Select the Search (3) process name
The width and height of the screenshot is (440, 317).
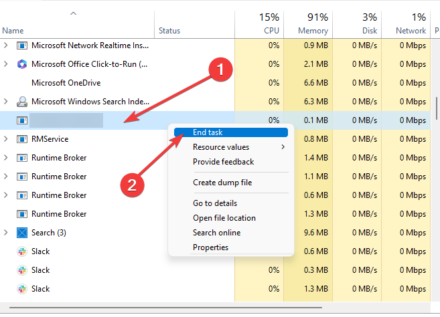[49, 233]
